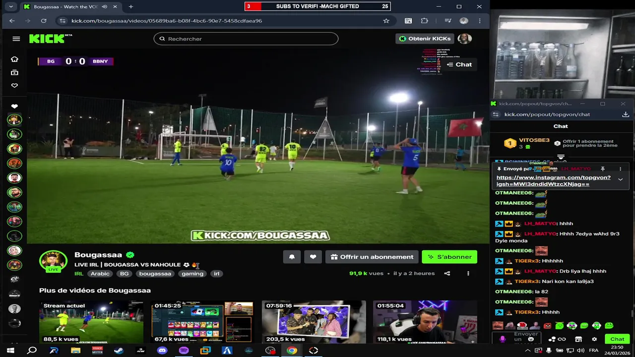Viewport: 635px width, 357px height.
Task: Open the user profile avatar menu
Action: pyautogui.click(x=465, y=39)
